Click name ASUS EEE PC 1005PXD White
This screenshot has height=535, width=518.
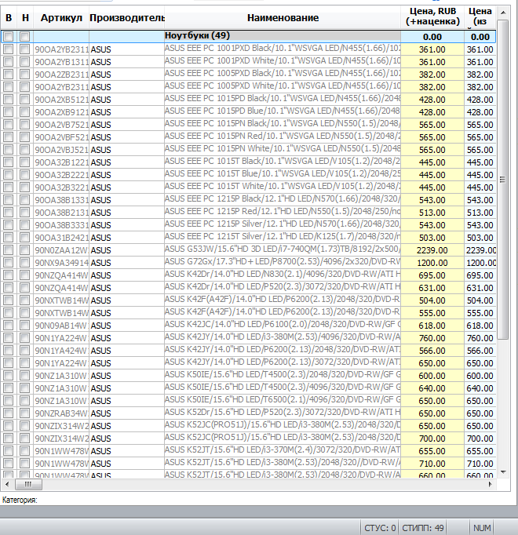[283, 86]
